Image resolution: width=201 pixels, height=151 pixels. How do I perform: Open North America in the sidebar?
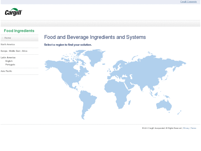(x=8, y=44)
